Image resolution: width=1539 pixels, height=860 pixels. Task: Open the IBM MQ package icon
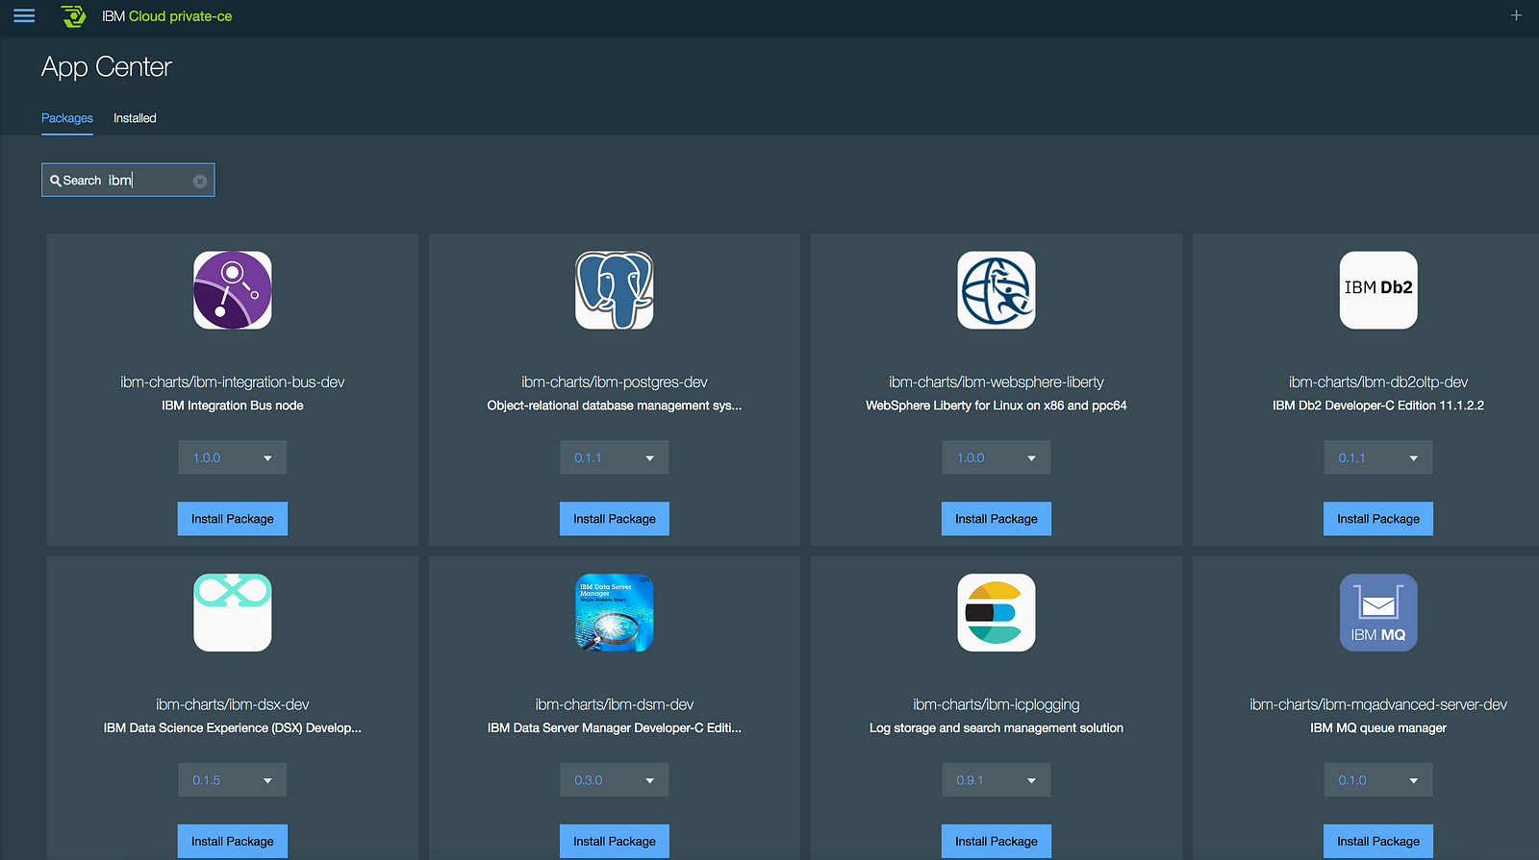coord(1378,613)
